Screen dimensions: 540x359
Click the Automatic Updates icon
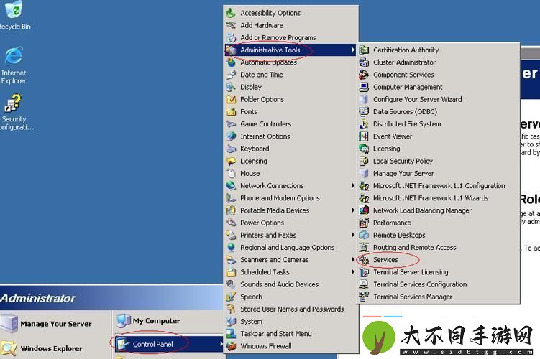[x=231, y=62]
